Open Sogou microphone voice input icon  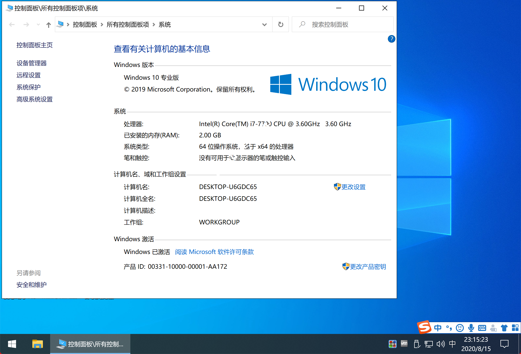(471, 328)
